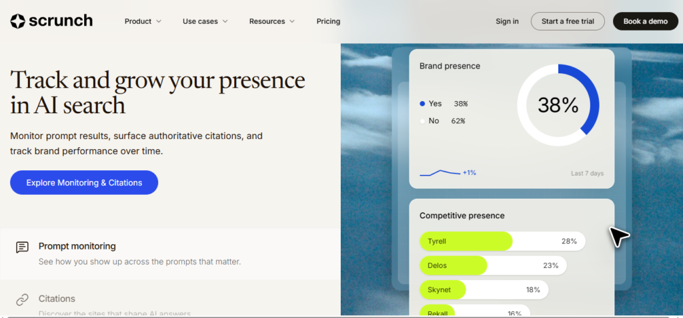Click the Book a demo button
Screen dimensions: 683x318
click(x=646, y=21)
